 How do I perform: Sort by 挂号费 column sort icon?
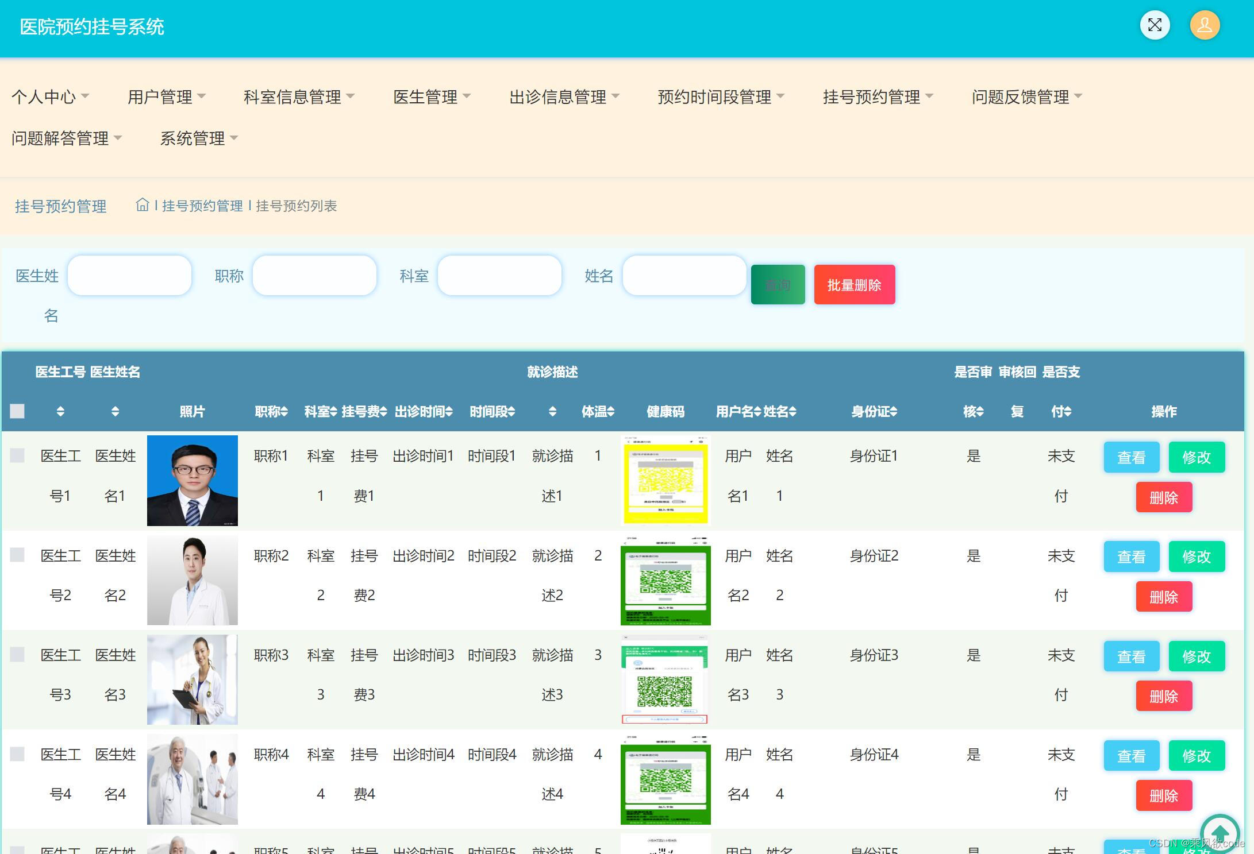tap(383, 412)
